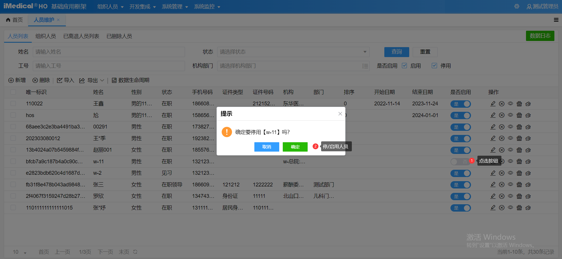Check the row checkbox for 110022
Image resolution: width=562 pixels, height=259 pixels.
13,104
